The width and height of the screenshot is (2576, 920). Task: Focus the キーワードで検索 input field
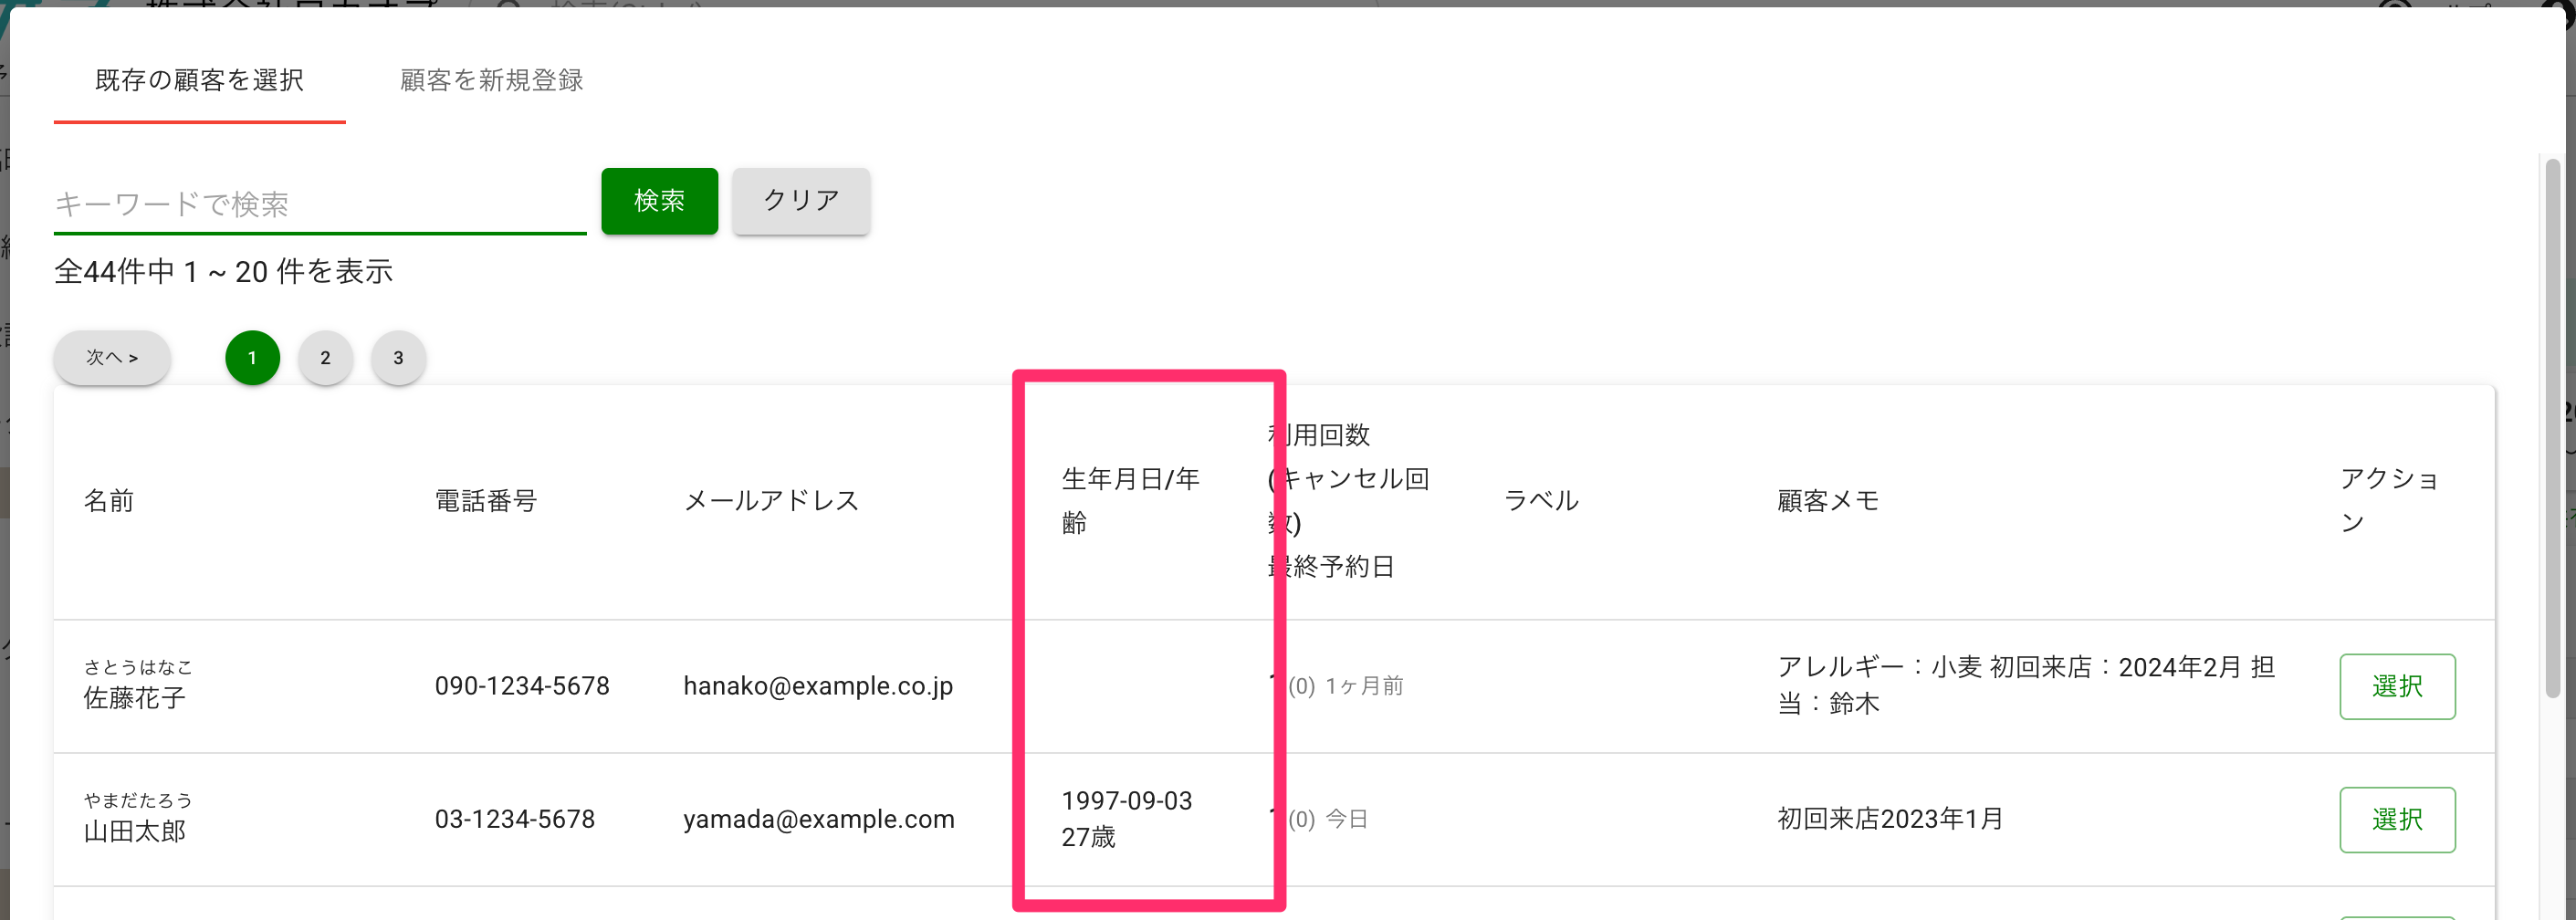point(320,204)
